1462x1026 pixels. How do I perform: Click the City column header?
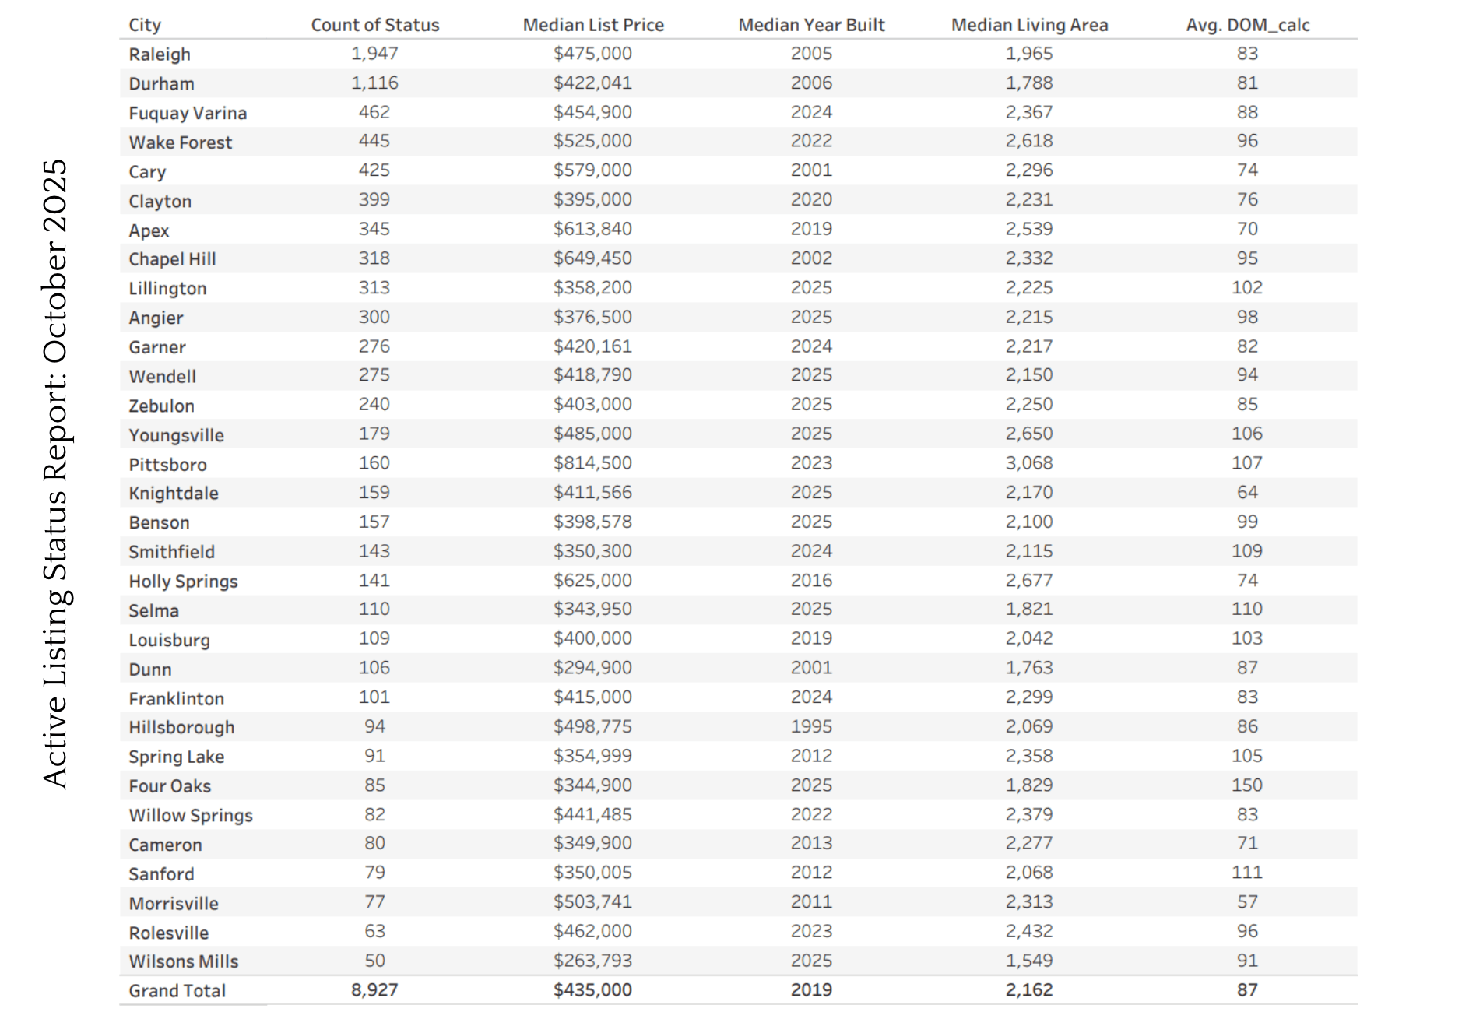(x=145, y=25)
